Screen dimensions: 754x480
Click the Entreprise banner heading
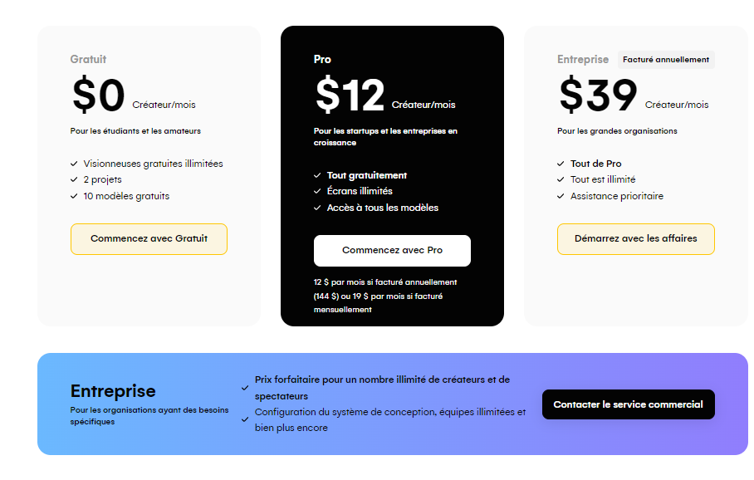coord(113,391)
